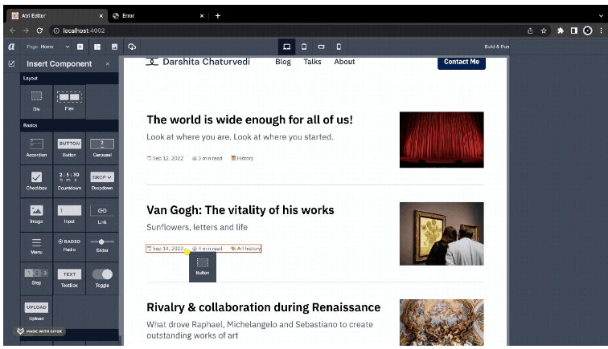This screenshot has width=608, height=349.
Task: Click the Blog nav link
Action: [x=283, y=62]
